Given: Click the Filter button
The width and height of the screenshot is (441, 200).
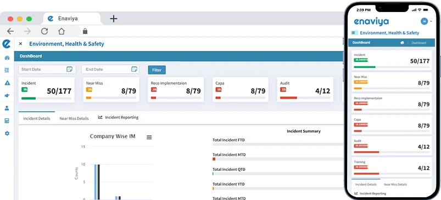Looking at the screenshot, I should [157, 70].
